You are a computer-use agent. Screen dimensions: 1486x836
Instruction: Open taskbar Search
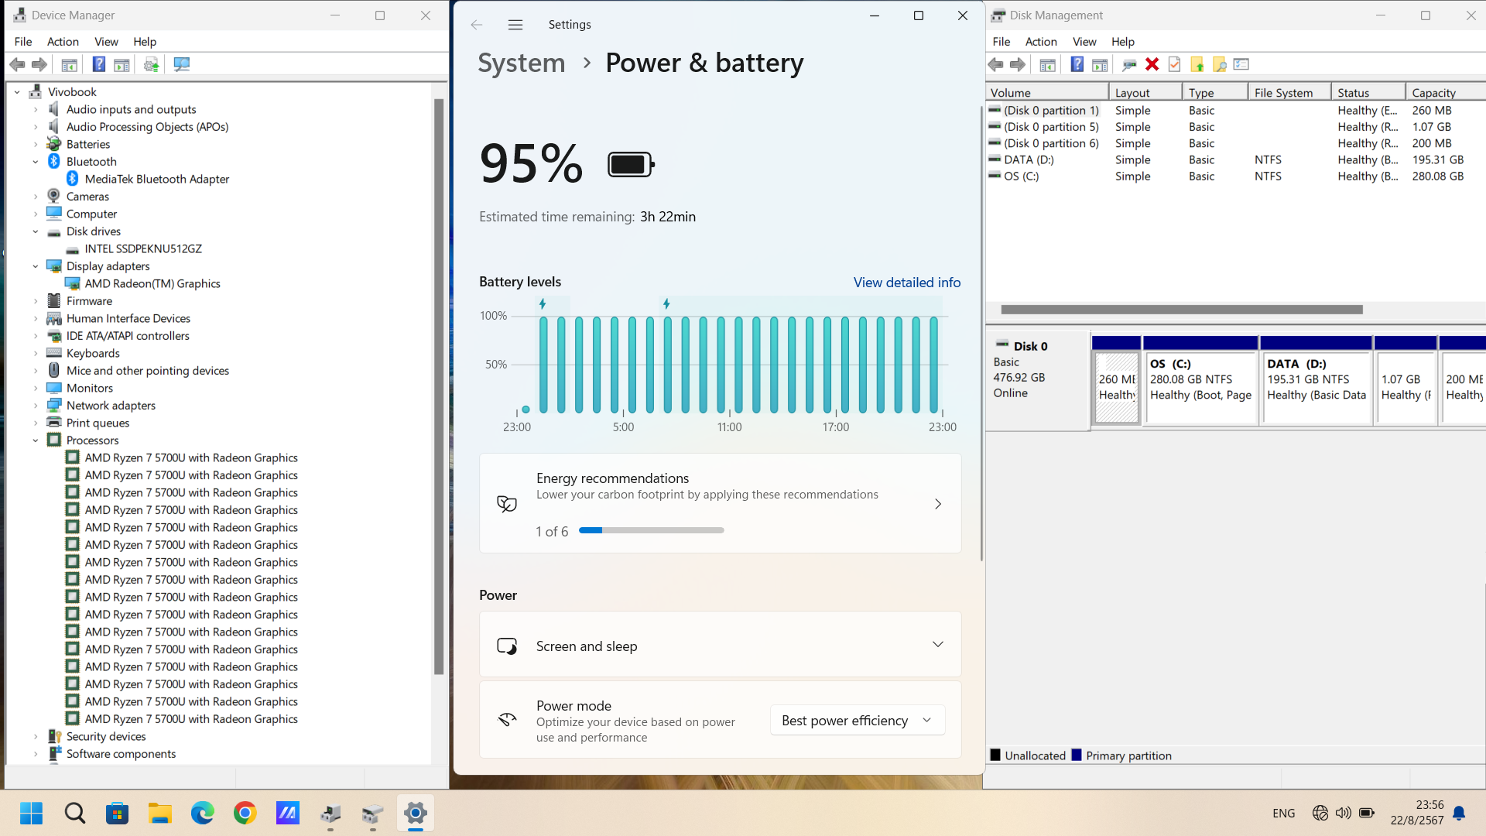tap(75, 813)
